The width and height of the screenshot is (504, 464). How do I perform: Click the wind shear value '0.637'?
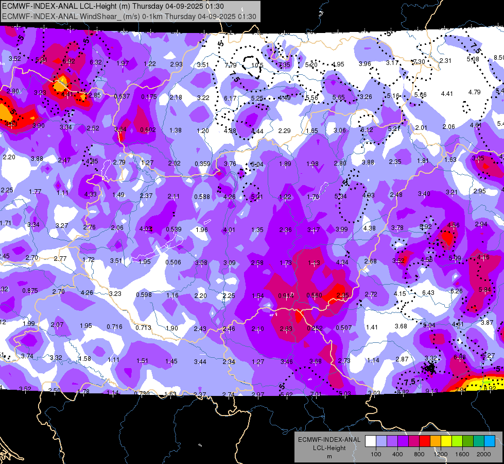click(122, 96)
